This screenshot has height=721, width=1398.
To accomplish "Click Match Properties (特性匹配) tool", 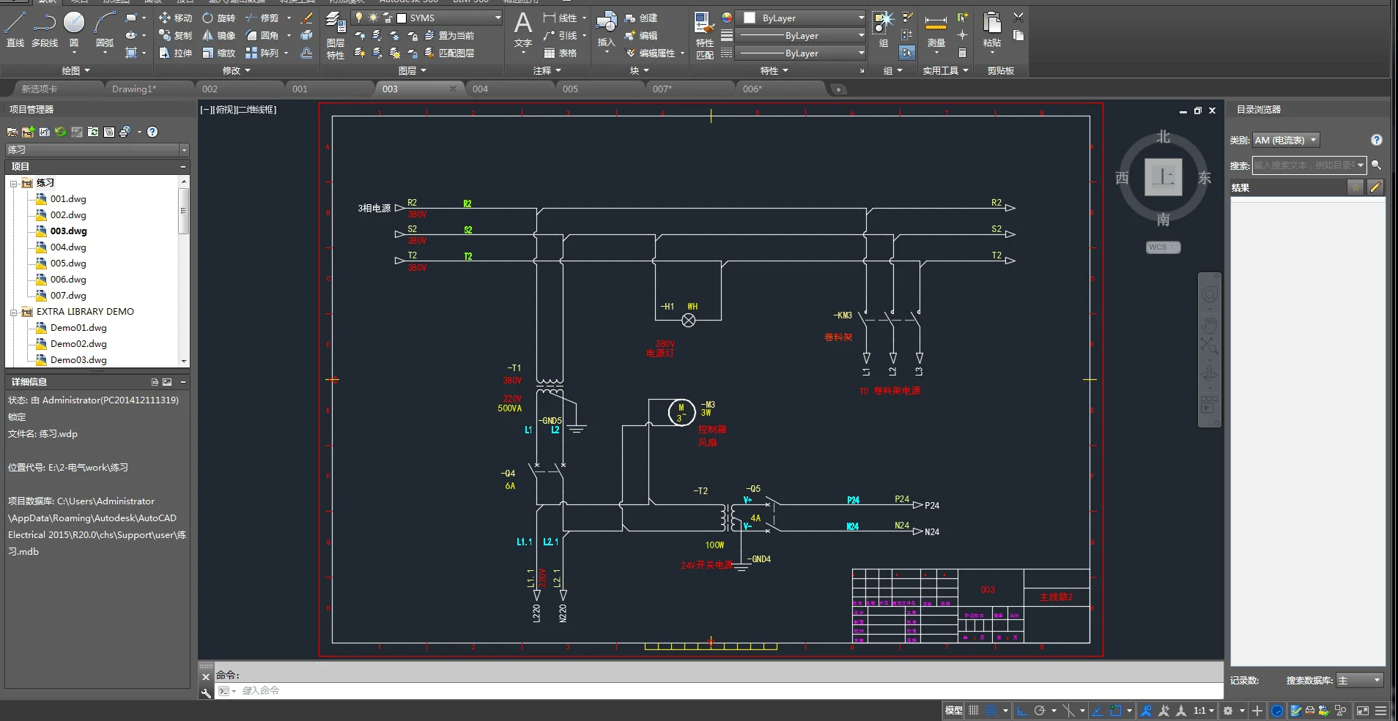I will coord(705,35).
